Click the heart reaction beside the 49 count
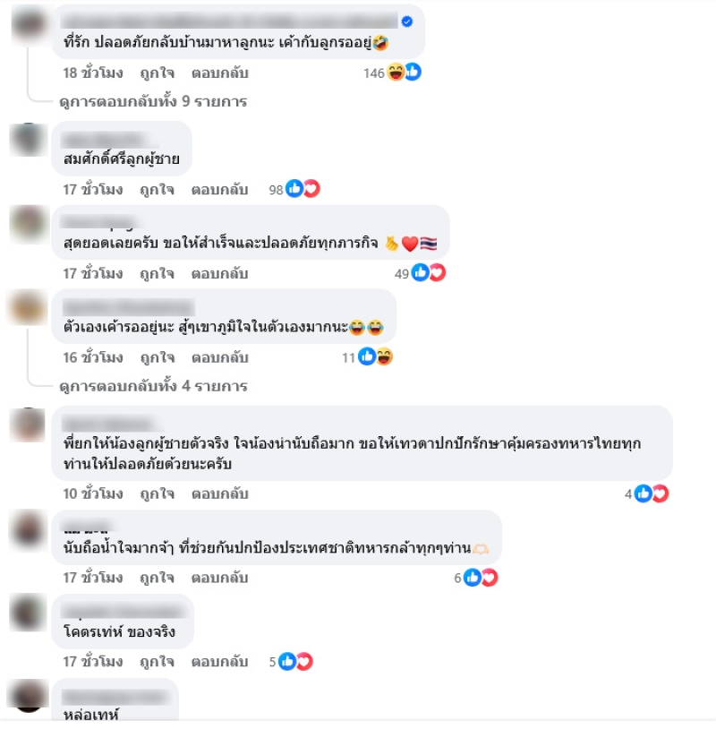Image resolution: width=716 pixels, height=729 pixels. click(x=438, y=273)
